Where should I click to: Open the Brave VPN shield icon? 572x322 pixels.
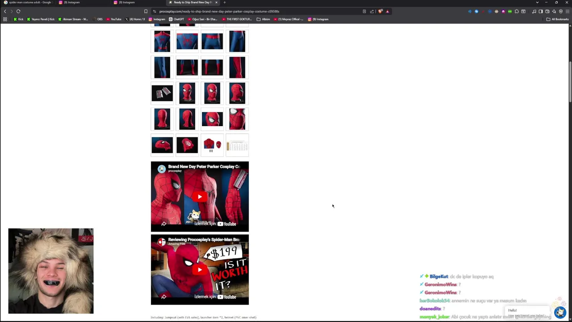561,11
